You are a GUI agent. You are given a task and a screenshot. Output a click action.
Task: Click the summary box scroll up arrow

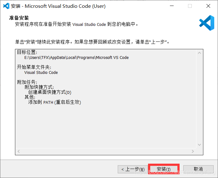tap(199, 53)
